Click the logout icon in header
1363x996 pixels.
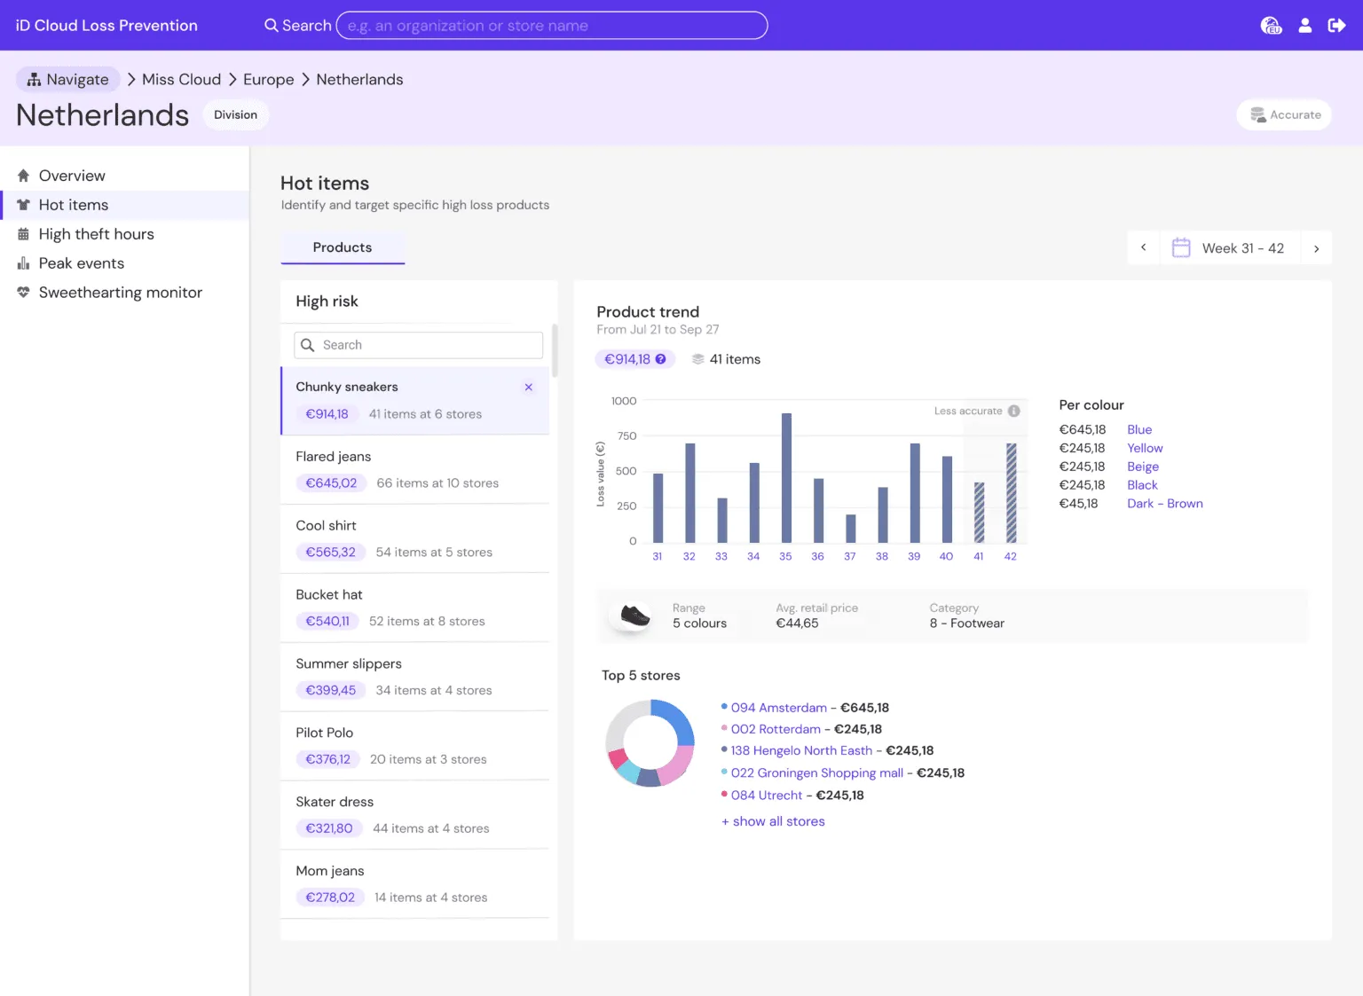tap(1336, 26)
